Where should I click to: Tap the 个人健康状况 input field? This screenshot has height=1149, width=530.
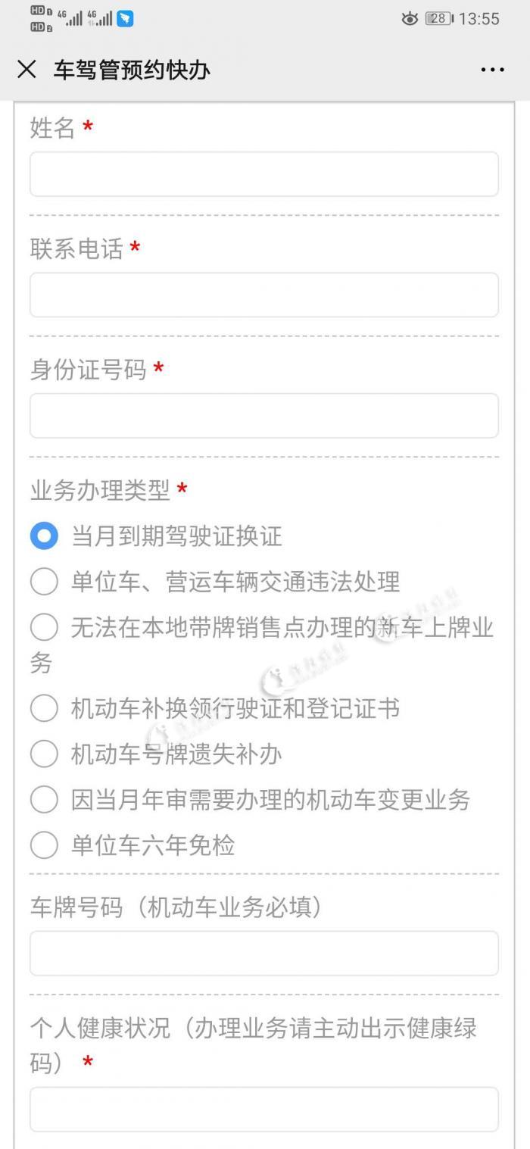click(x=263, y=1109)
